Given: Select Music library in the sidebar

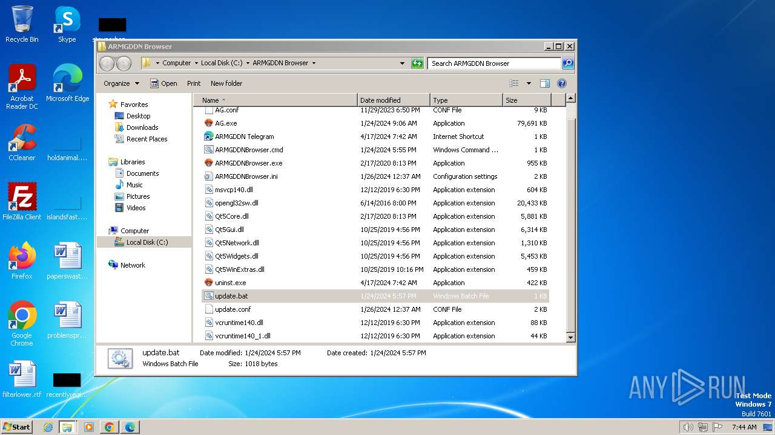Looking at the screenshot, I should click(134, 185).
